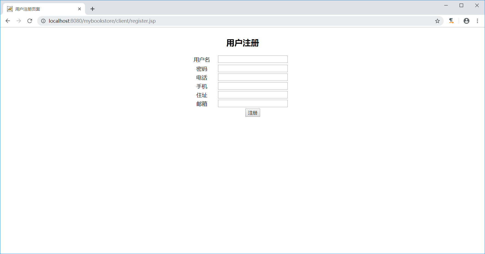Viewport: 485px width, 254px height.
Task: Click into the 用户名 input field
Action: point(253,59)
